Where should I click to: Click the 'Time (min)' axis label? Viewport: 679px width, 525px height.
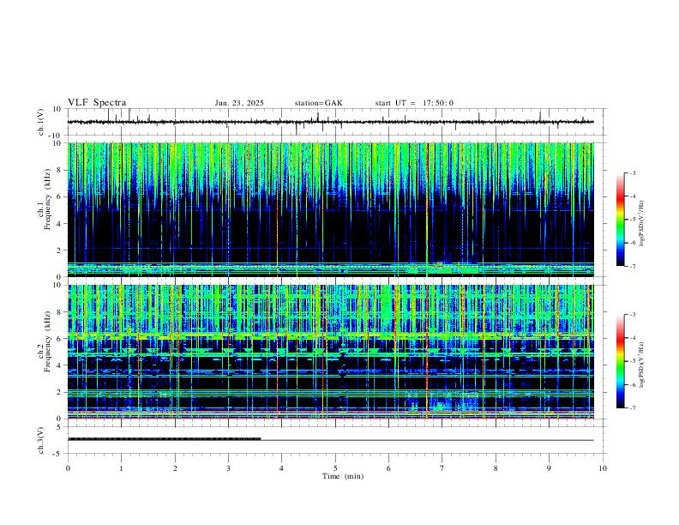(343, 476)
